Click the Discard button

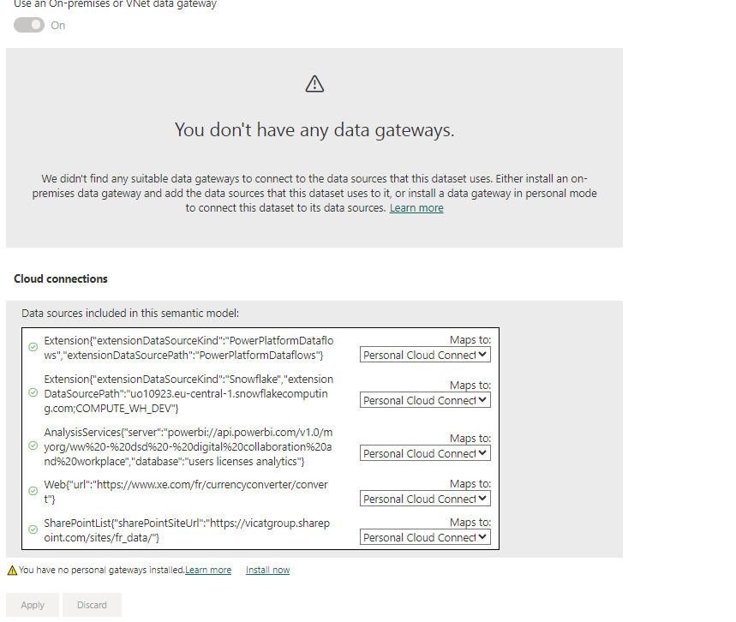point(92,605)
